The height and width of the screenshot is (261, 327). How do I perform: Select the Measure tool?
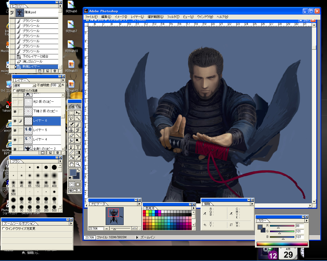(72, 152)
